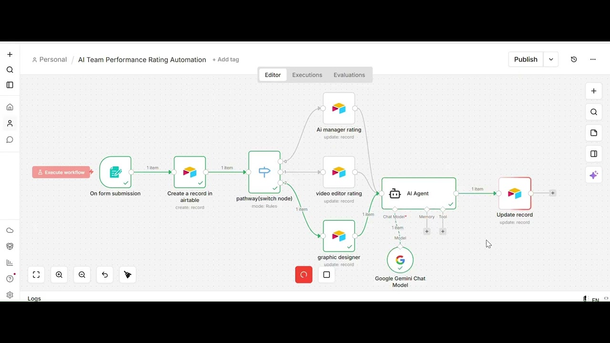Click the Execute workflow button

[61, 172]
